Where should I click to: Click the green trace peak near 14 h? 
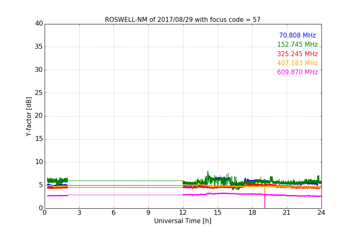pyautogui.click(x=208, y=174)
